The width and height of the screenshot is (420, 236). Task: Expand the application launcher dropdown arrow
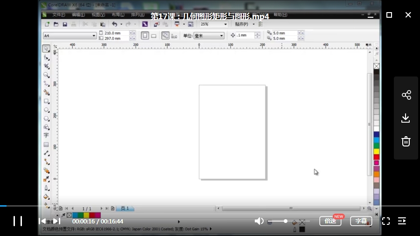pyautogui.click(x=184, y=24)
